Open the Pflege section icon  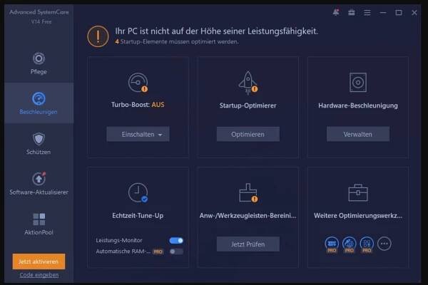tap(39, 58)
